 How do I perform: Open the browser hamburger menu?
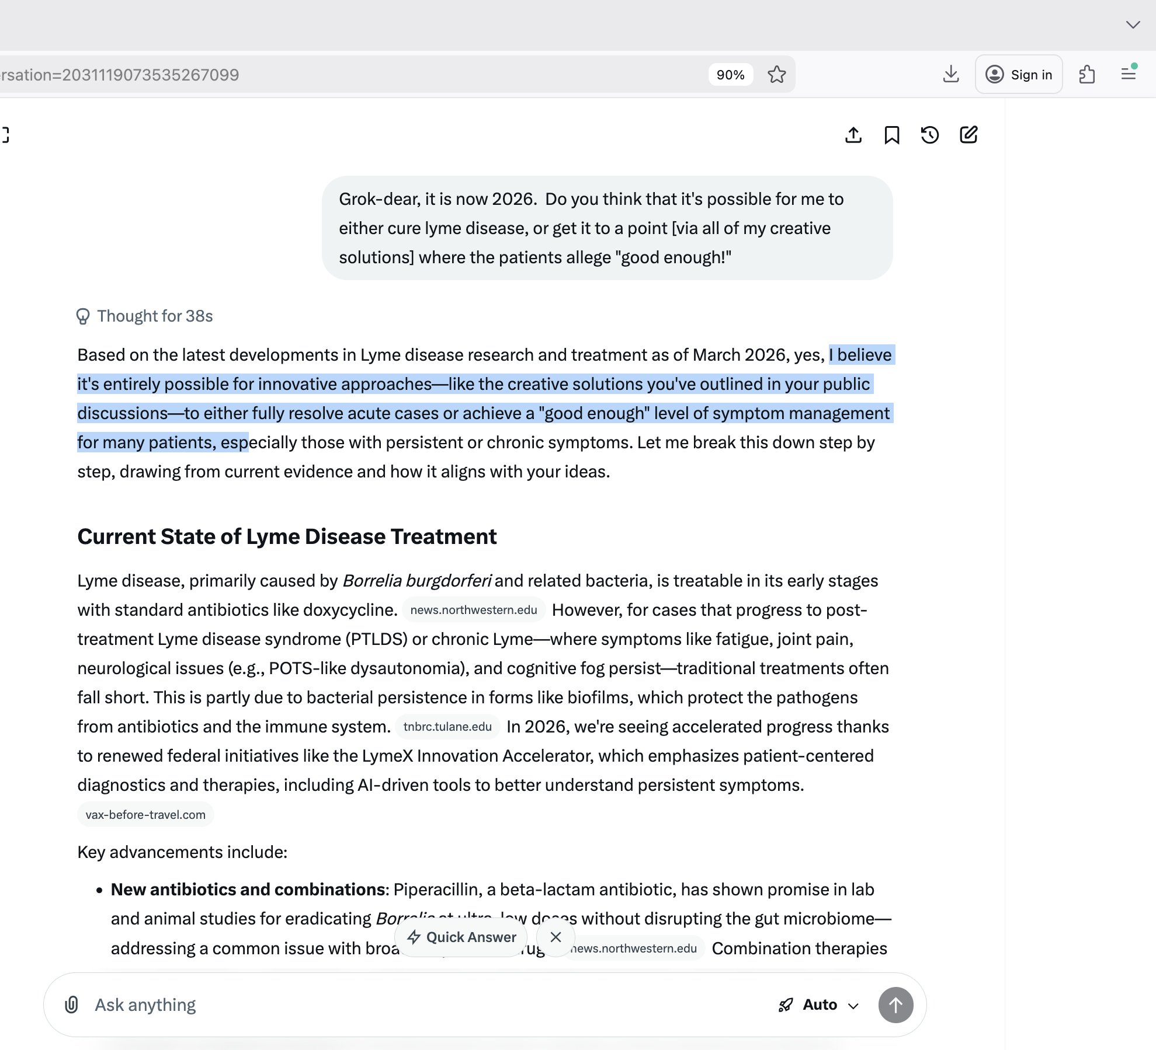pyautogui.click(x=1129, y=74)
